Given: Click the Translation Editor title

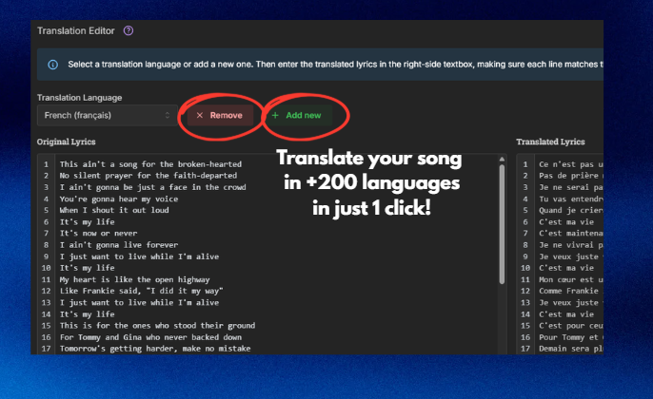Looking at the screenshot, I should point(76,30).
